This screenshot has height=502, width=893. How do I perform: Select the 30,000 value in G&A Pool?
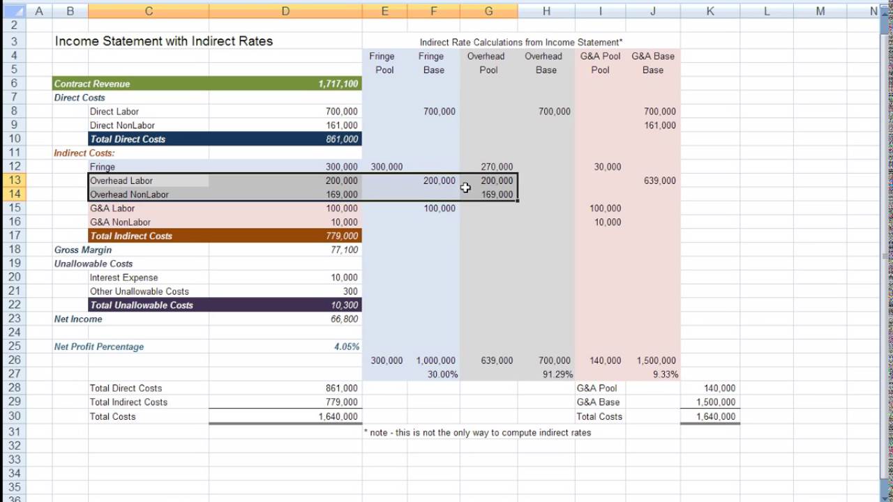[600, 167]
